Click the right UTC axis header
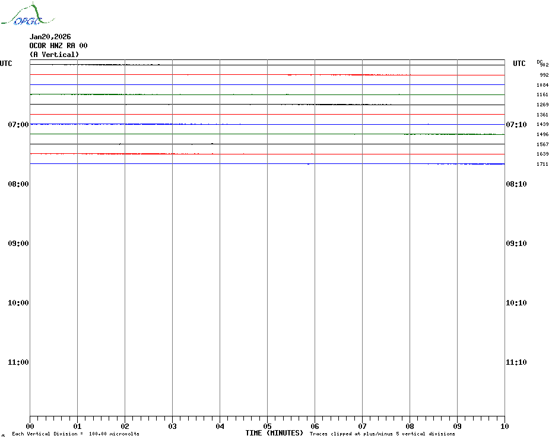 pos(519,64)
